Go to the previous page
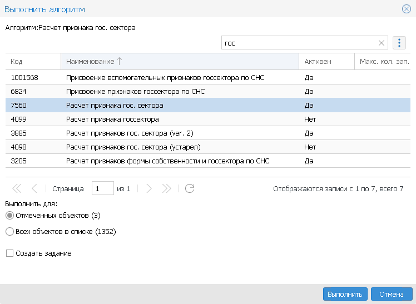Image resolution: width=416 pixels, height=304 pixels. (34, 188)
